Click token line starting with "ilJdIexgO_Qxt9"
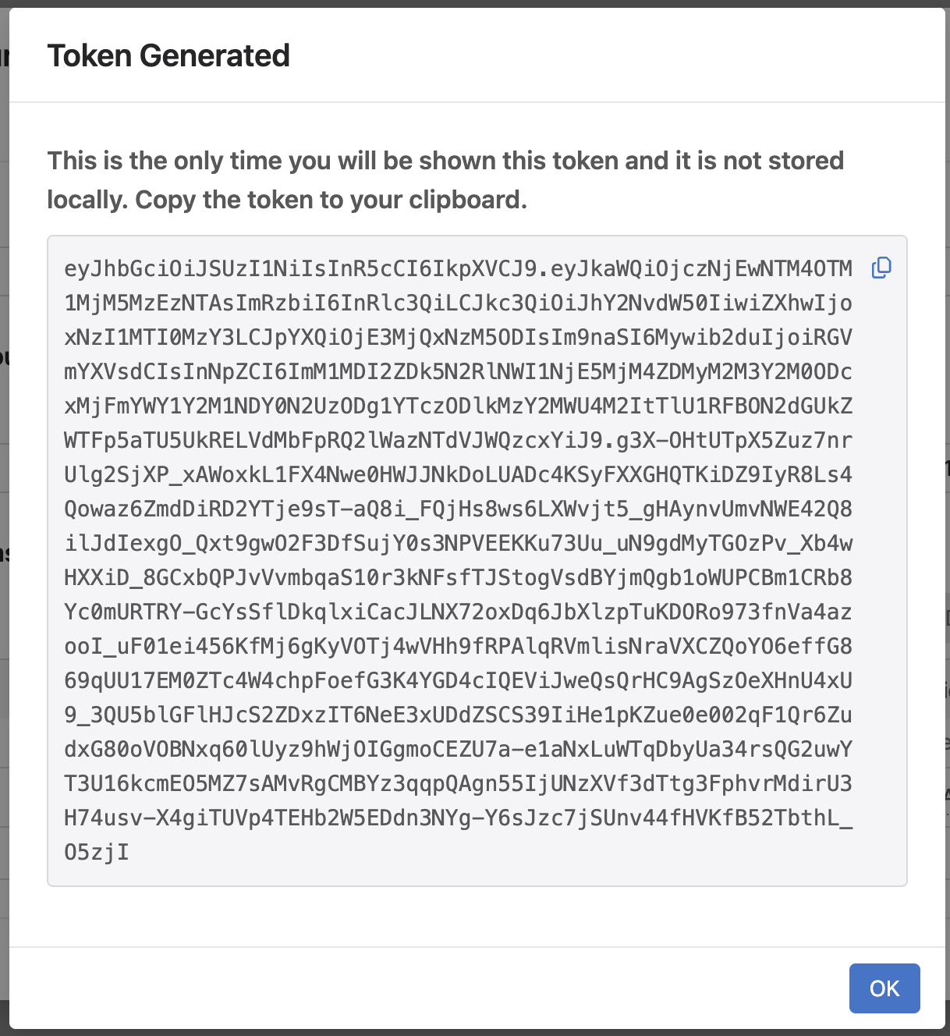The image size is (950, 1036). [x=458, y=544]
